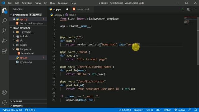Expand the Timeline section
The image size is (199, 112).
tap(28, 106)
